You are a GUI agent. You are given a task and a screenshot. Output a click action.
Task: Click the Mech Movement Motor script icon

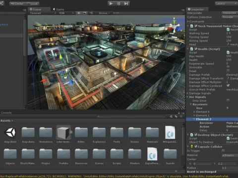pyautogui.click(x=191, y=26)
